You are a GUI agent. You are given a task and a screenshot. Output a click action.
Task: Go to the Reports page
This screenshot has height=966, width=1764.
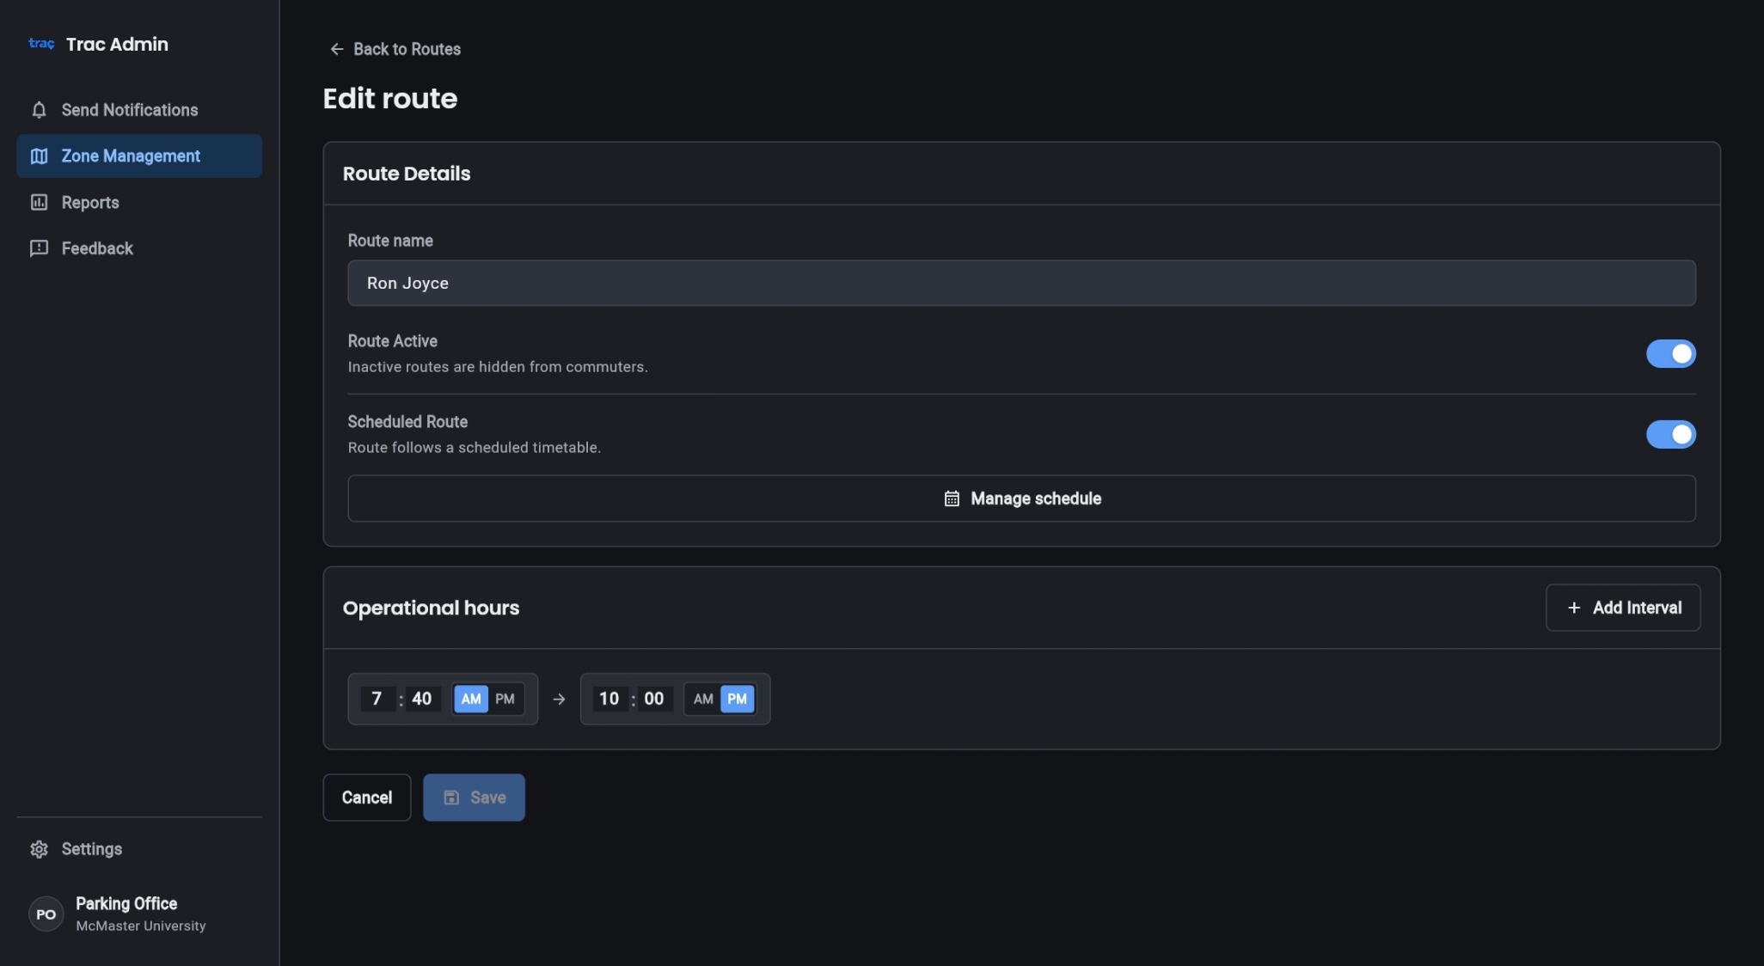[139, 203]
